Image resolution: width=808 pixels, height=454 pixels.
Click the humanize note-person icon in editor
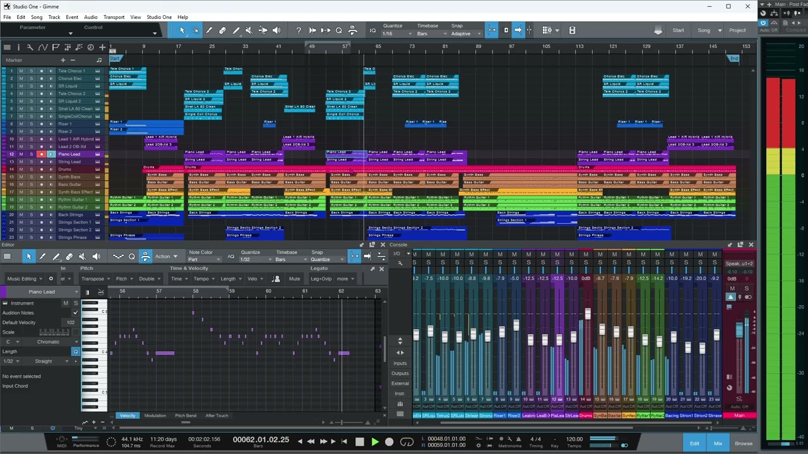[276, 279]
